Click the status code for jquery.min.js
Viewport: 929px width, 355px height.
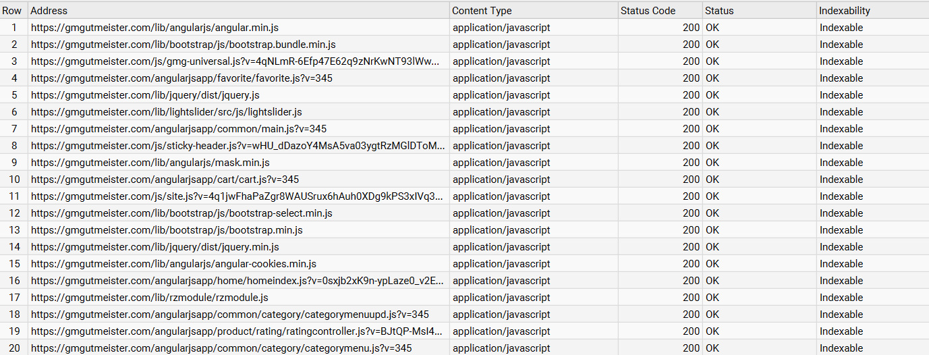[691, 247]
